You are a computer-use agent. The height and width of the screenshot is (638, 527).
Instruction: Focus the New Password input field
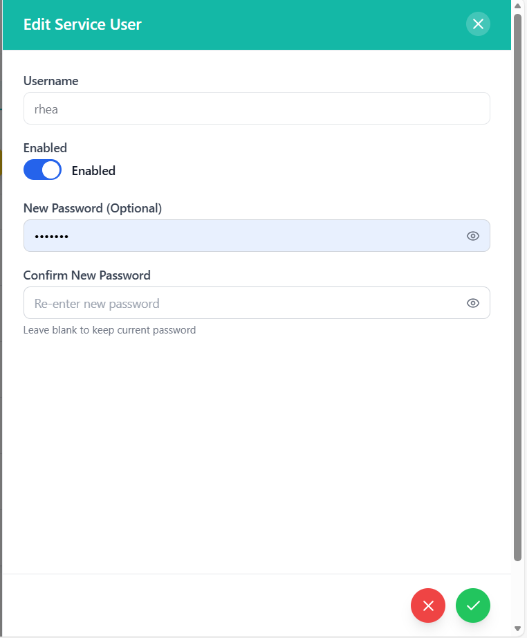(x=242, y=236)
